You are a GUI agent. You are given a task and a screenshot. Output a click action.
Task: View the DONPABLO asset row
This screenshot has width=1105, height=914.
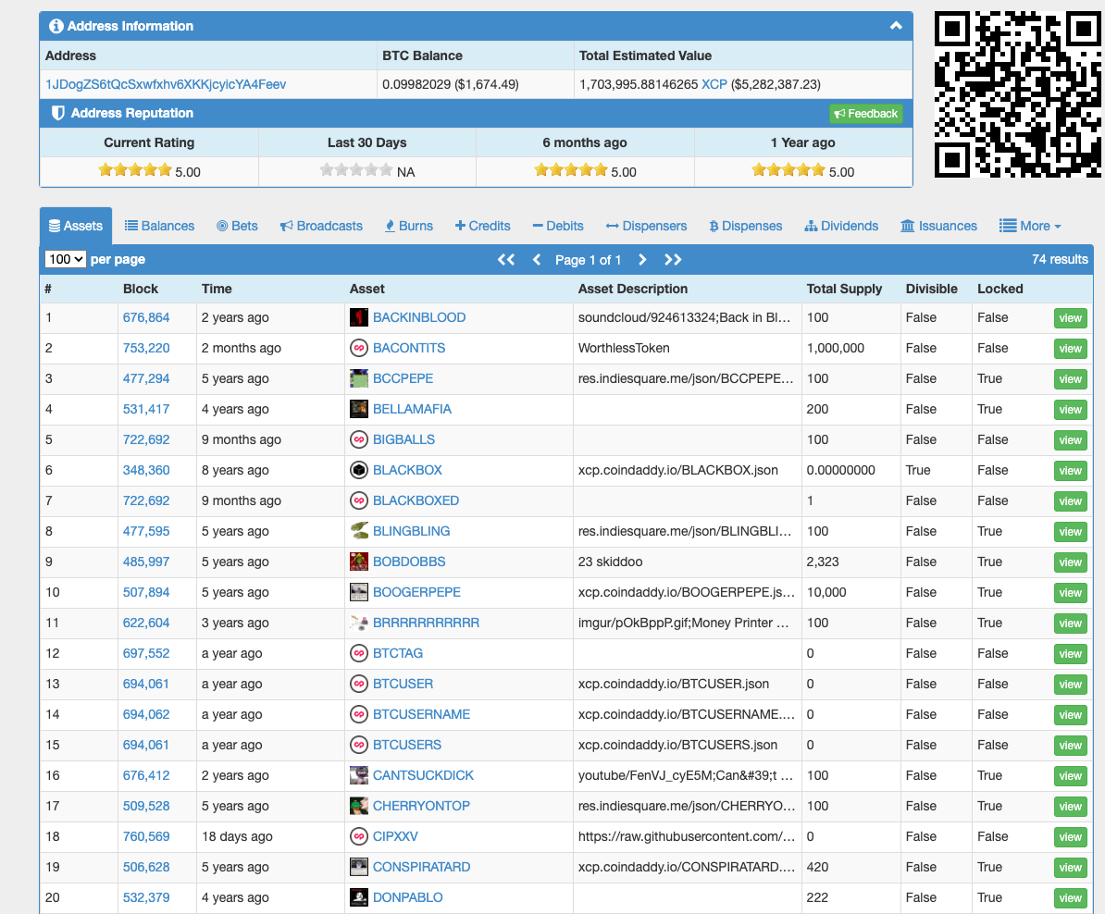1070,897
